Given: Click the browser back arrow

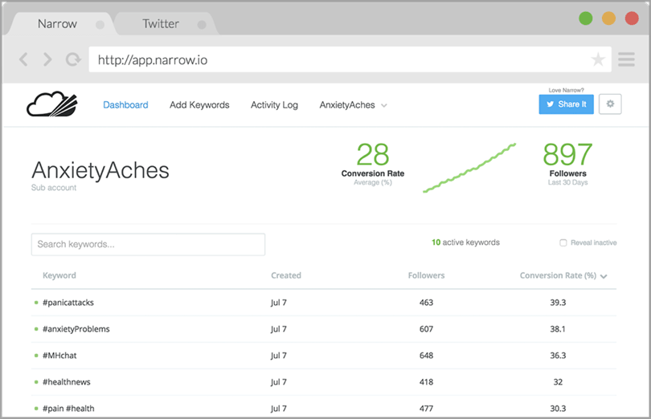Looking at the screenshot, I should [x=23, y=59].
